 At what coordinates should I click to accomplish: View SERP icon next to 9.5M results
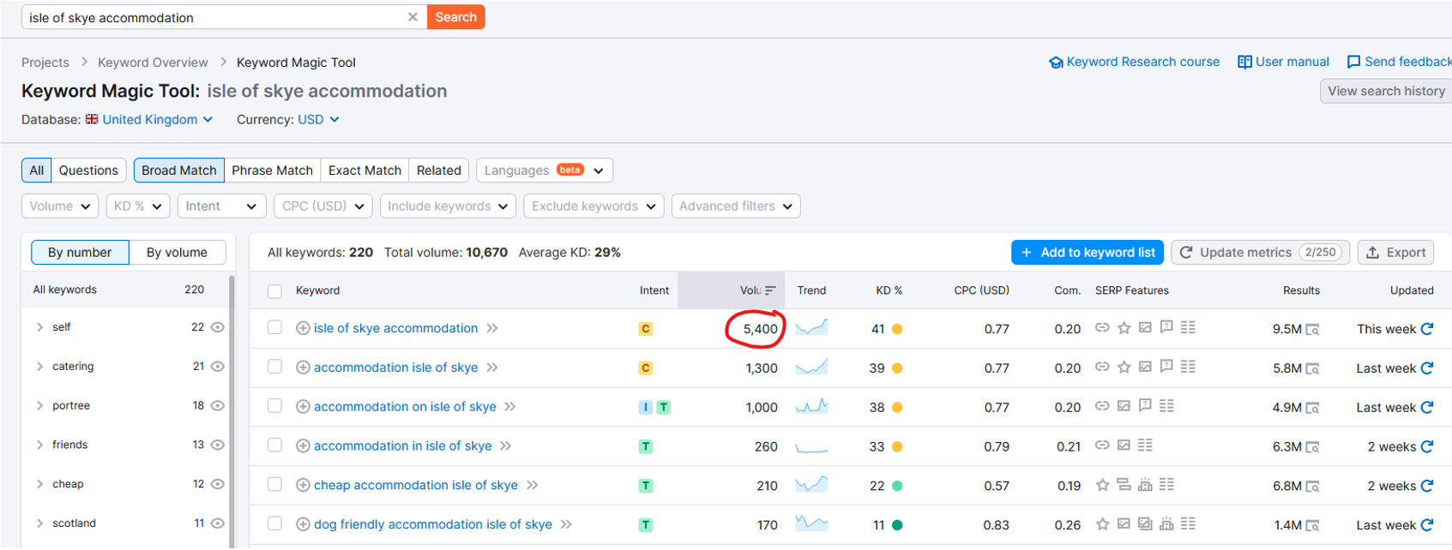pos(1312,330)
